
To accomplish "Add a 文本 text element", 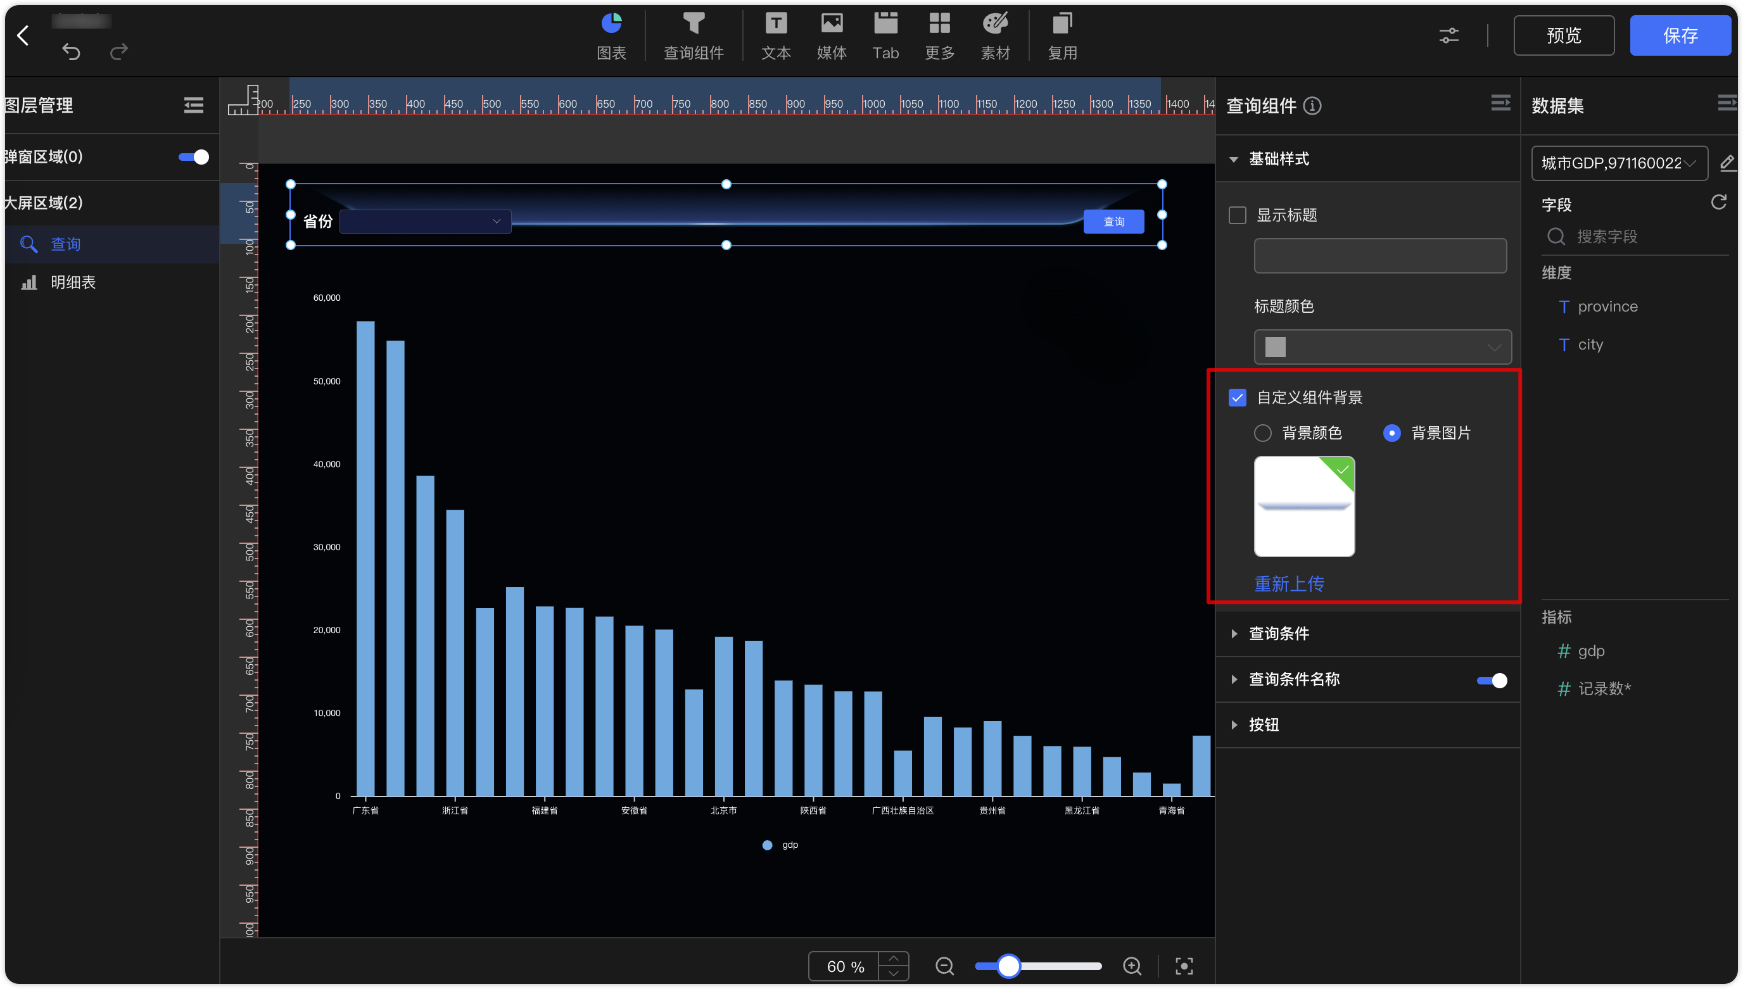I will point(776,37).
